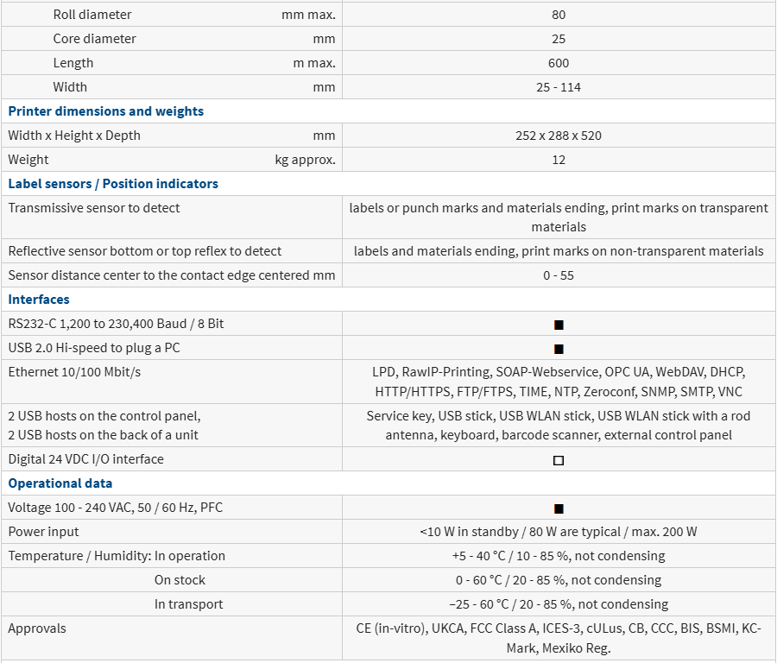Click the "Ethernet 10/100 Mbit/s" row label
This screenshot has height=663, width=777.
(74, 371)
